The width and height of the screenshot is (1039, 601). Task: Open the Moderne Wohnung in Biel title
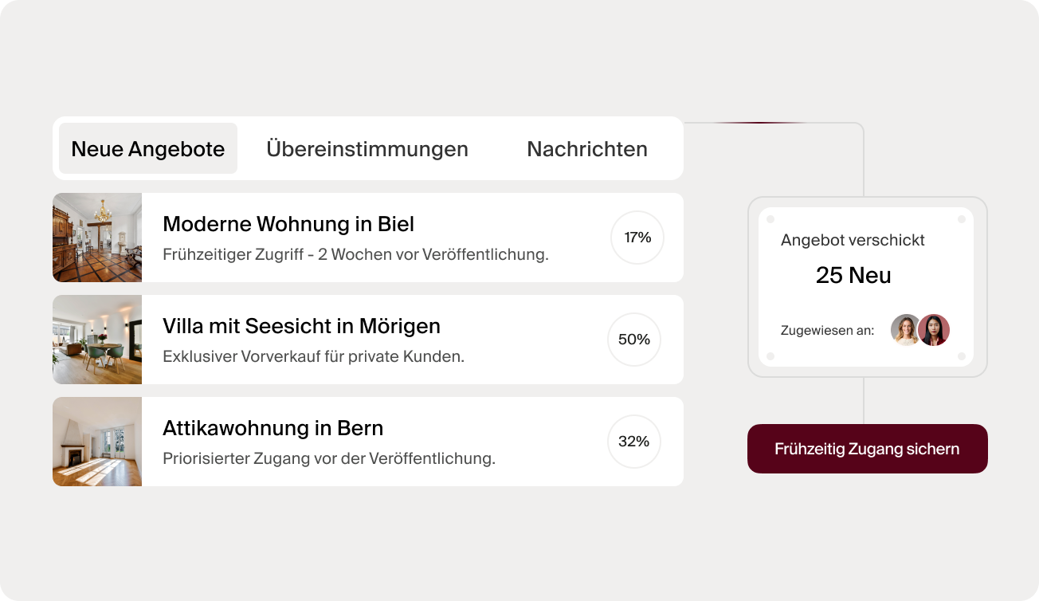(x=288, y=224)
